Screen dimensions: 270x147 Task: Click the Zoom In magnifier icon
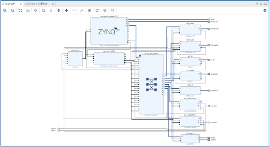[5, 10]
